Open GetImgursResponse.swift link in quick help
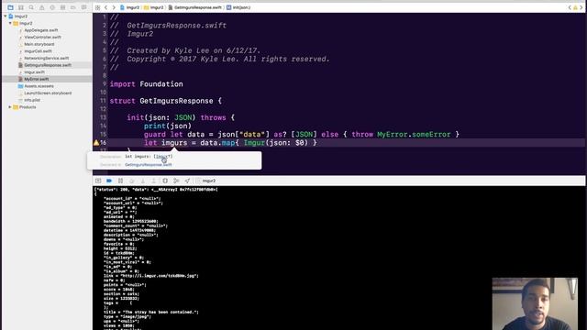 149,165
